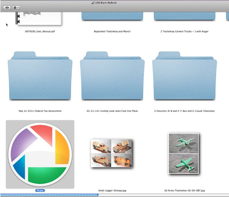Click the May 12-2011-Federal Tax Assessment label

40,111
